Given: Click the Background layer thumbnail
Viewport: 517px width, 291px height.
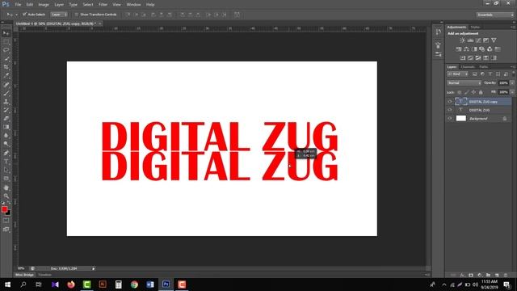Looking at the screenshot, I should click(x=461, y=118).
